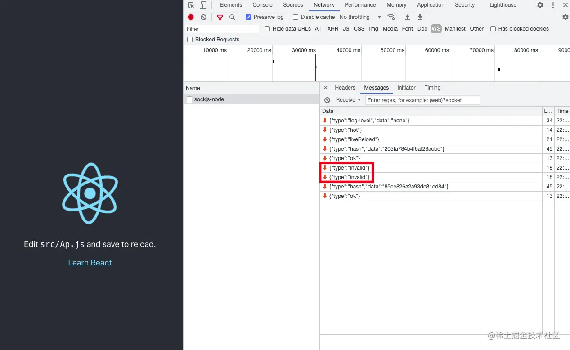Toggle the device toolbar icon
Image resolution: width=570 pixels, height=350 pixels.
click(x=203, y=5)
